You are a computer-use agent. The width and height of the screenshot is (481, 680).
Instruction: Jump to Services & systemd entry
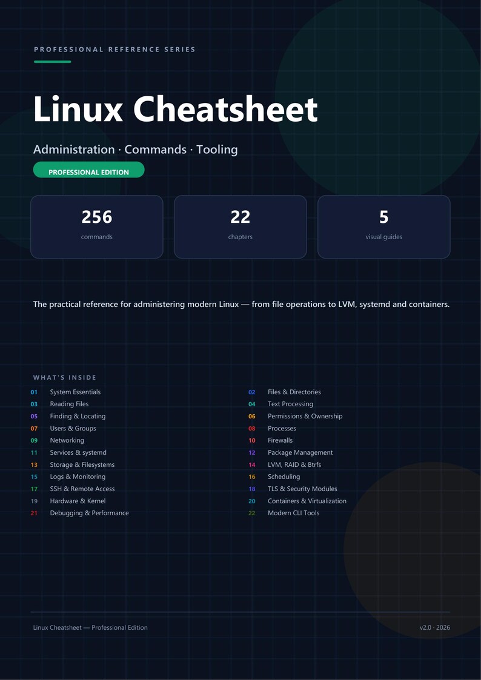pyautogui.click(x=78, y=452)
